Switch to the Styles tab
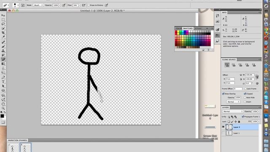The height and width of the screenshot is (152, 270). pyautogui.click(x=198, y=28)
